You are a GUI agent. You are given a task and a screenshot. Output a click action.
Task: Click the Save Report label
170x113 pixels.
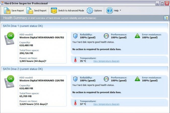pyautogui.click(x=18, y=11)
